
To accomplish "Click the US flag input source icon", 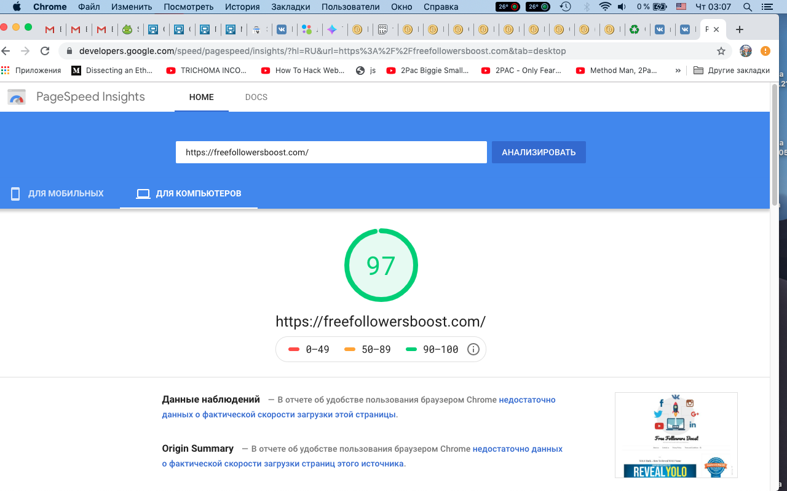I will pos(681,7).
